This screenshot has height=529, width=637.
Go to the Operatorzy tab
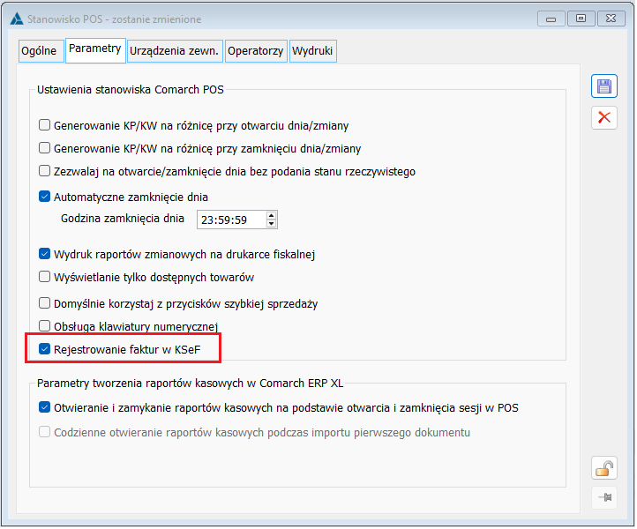(257, 51)
